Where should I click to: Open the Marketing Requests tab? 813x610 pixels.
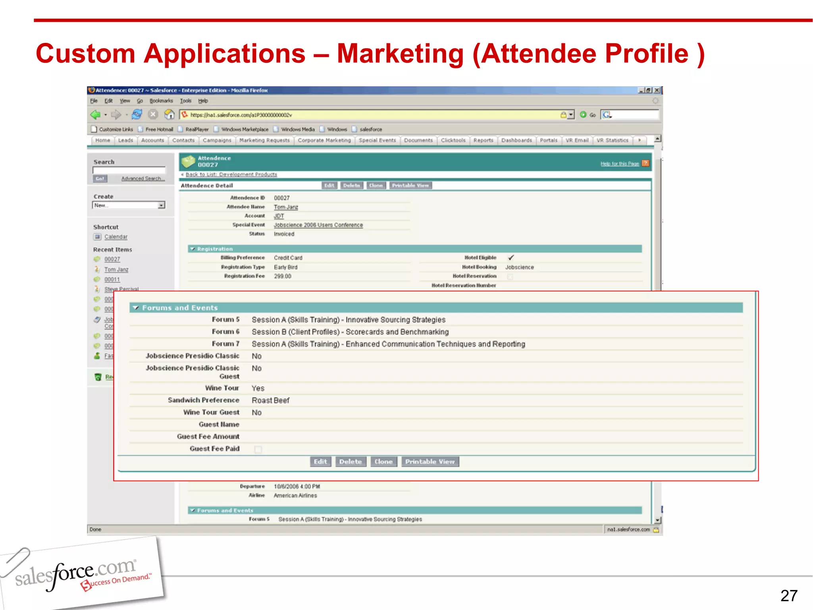pos(264,140)
